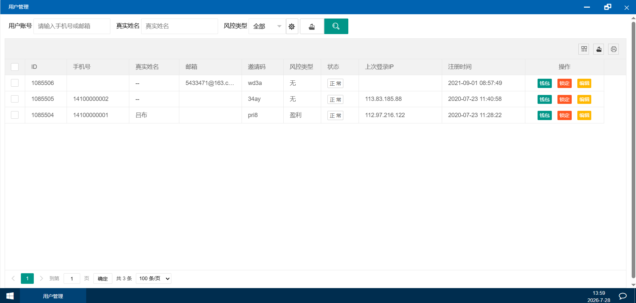Go to next page arrow
The width and height of the screenshot is (636, 303).
[41, 279]
